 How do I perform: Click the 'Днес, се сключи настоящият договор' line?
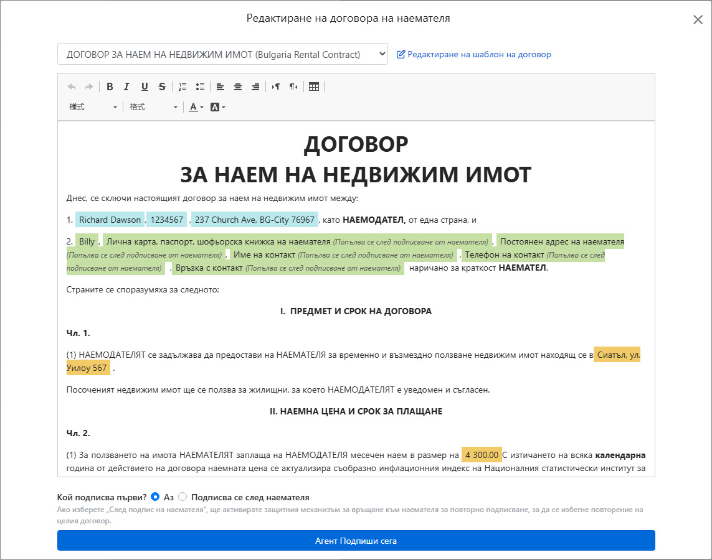212,198
